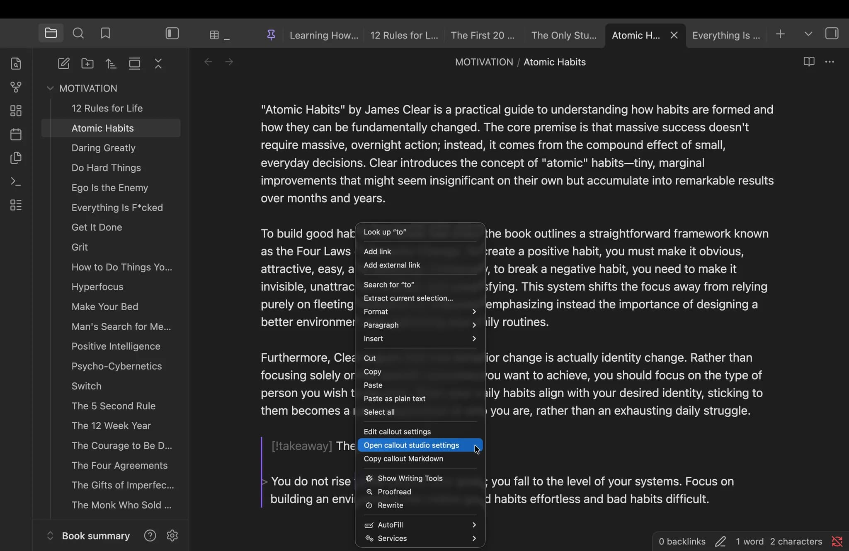Image resolution: width=849 pixels, height=551 pixels.
Task: Expand the Format submenu
Action: pos(420,312)
